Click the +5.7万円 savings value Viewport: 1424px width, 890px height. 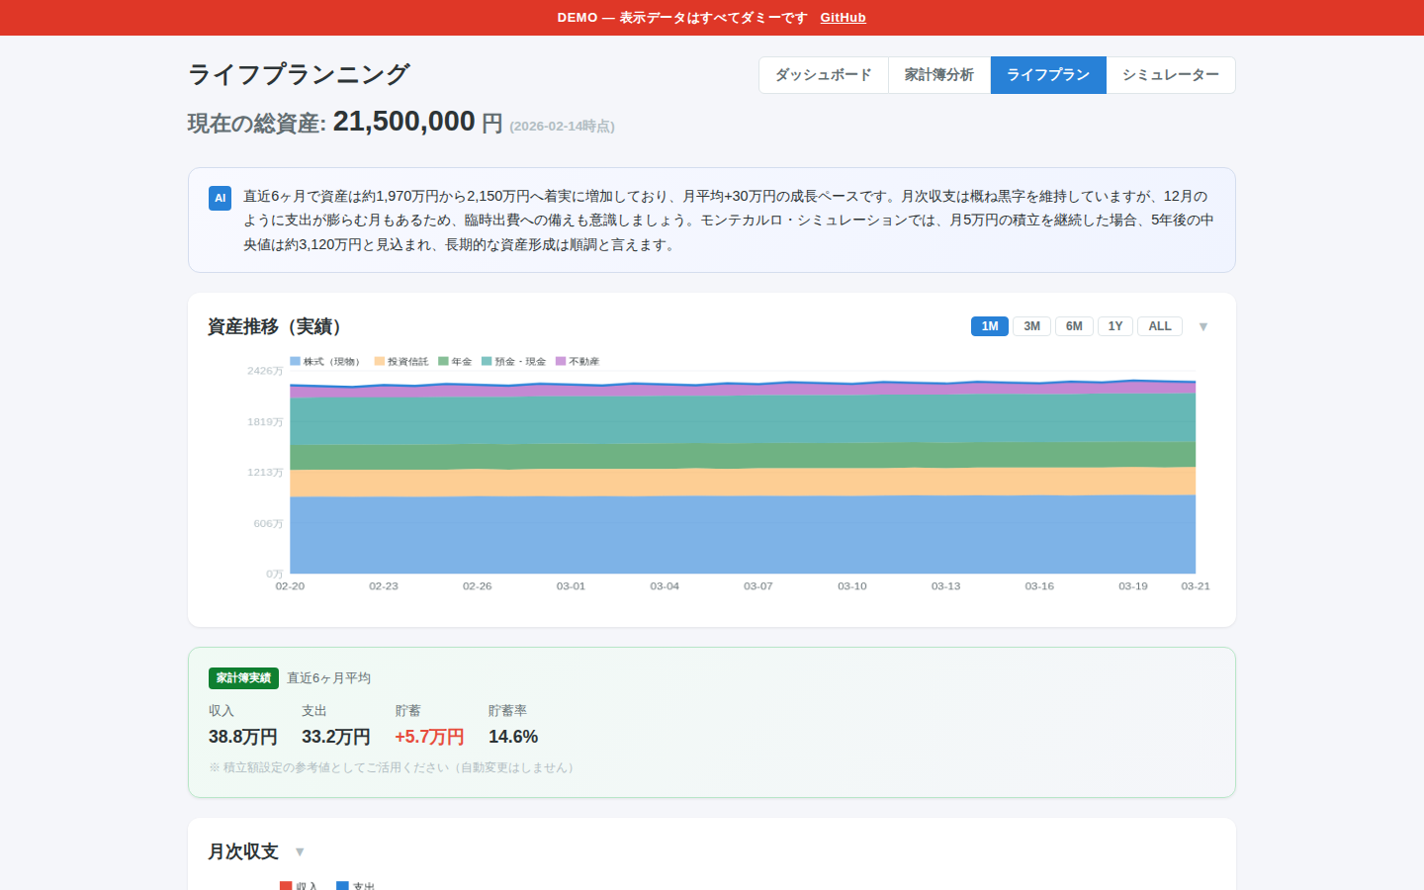tap(429, 737)
